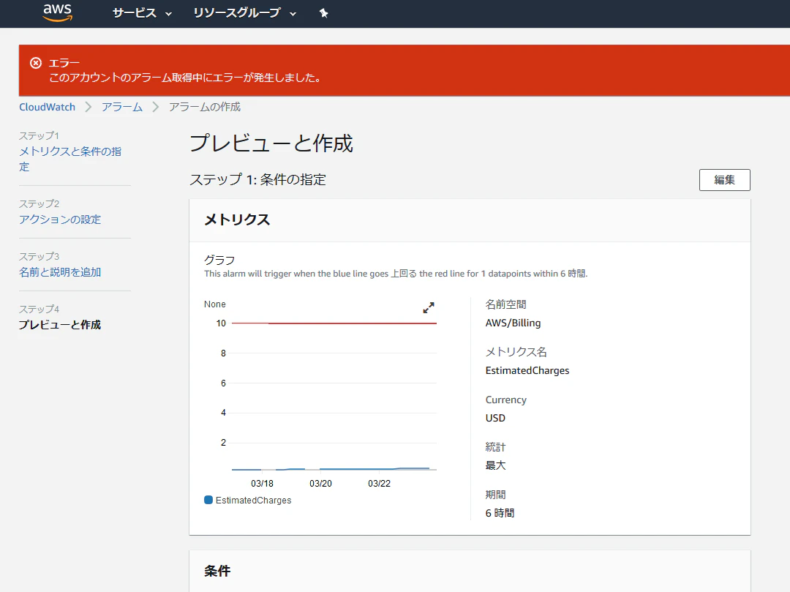Click the EstimatedCharges metric name value
Image resolution: width=790 pixels, height=592 pixels.
527,370
